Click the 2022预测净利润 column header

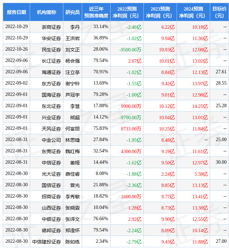127,12
